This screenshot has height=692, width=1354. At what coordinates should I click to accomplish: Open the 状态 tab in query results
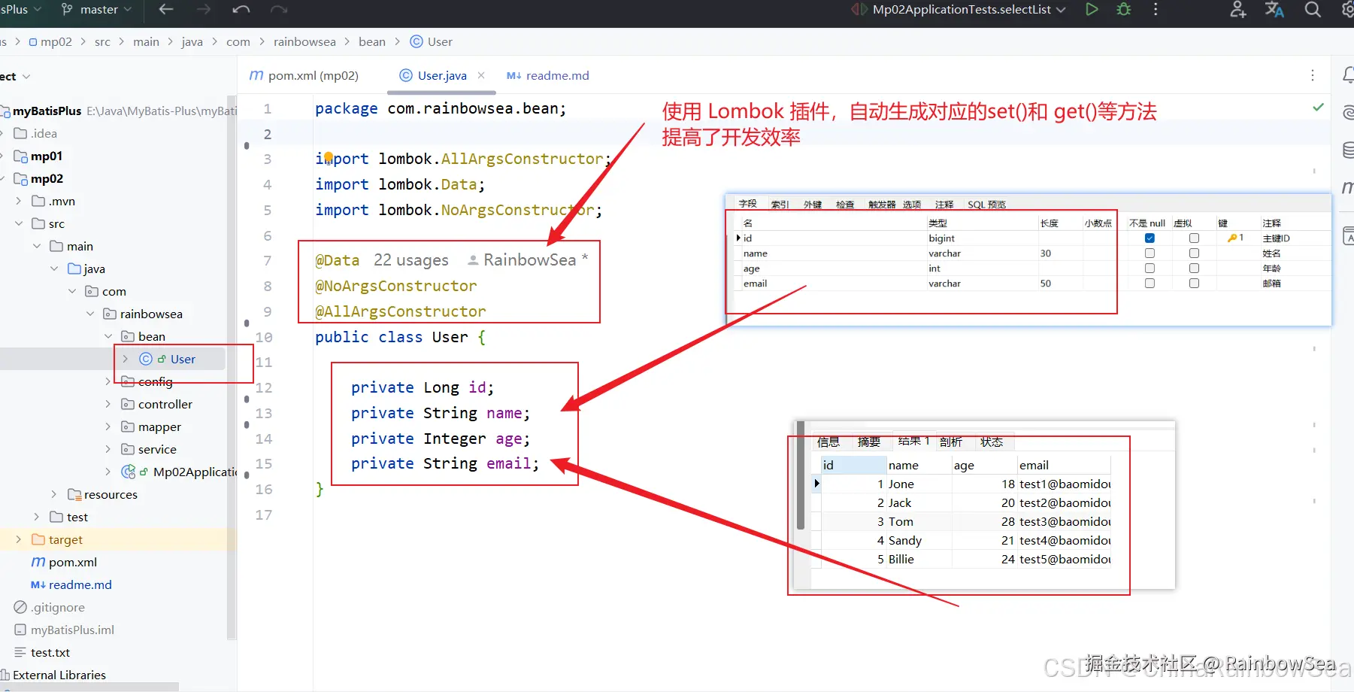(x=992, y=442)
